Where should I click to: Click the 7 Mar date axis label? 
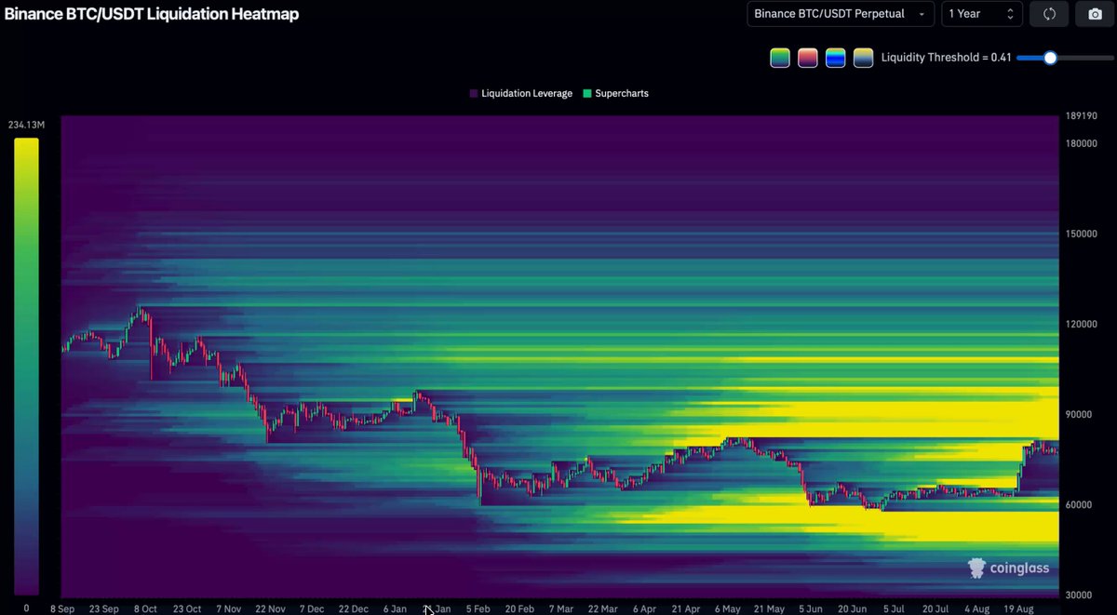(561, 608)
